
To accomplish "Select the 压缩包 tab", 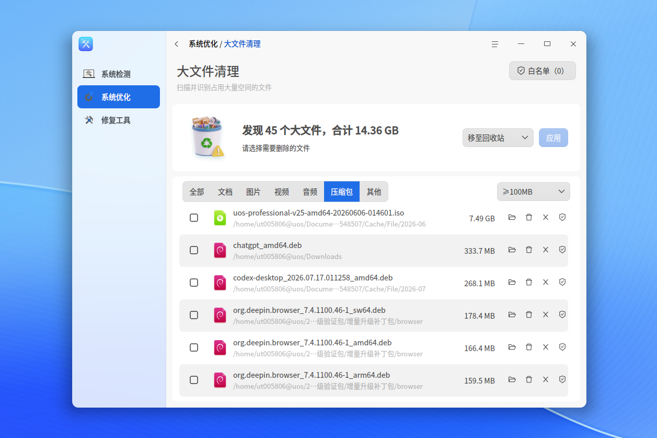I will pos(342,192).
